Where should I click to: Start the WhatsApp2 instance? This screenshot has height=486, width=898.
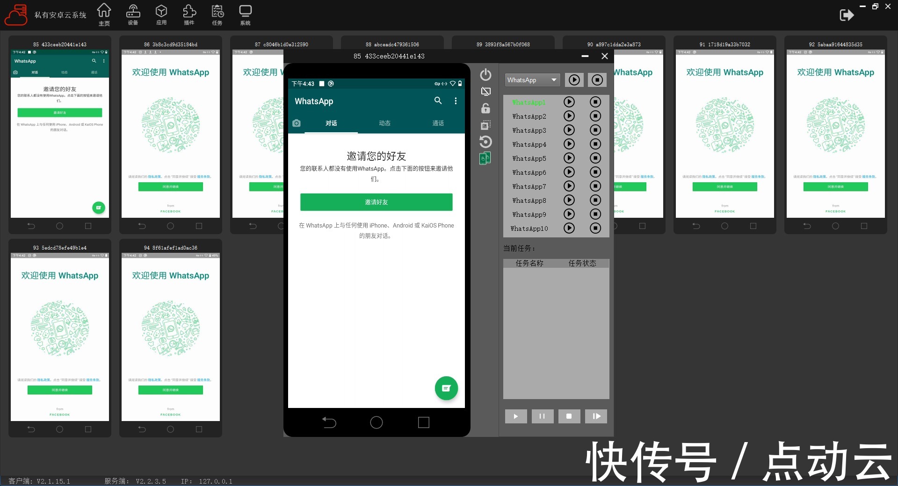(569, 116)
